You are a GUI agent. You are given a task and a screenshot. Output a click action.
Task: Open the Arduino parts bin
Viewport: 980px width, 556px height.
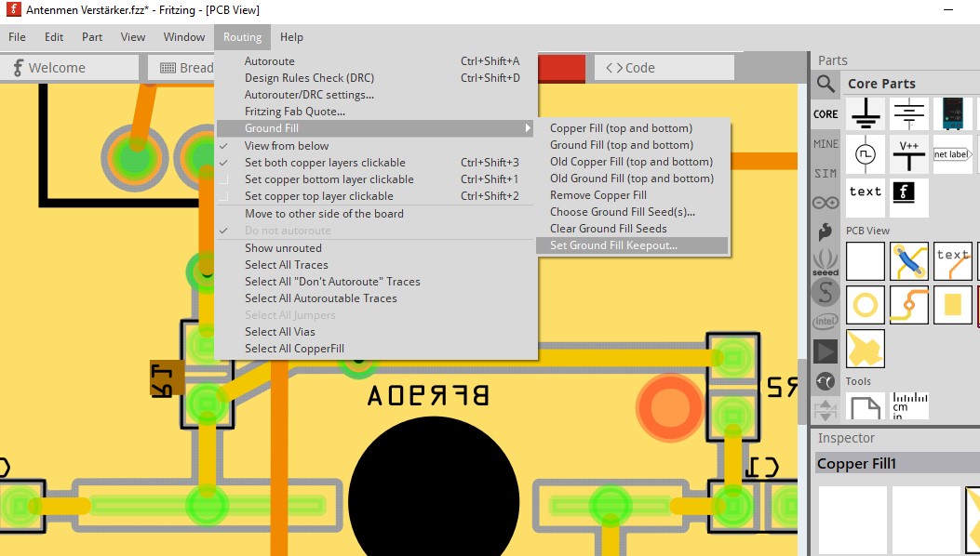click(x=826, y=203)
